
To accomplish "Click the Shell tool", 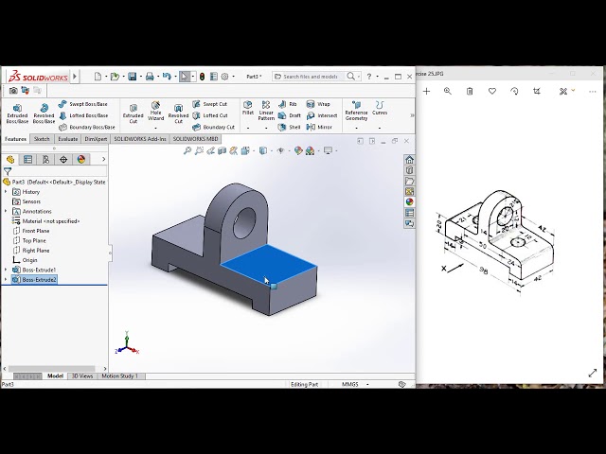I will click(289, 127).
